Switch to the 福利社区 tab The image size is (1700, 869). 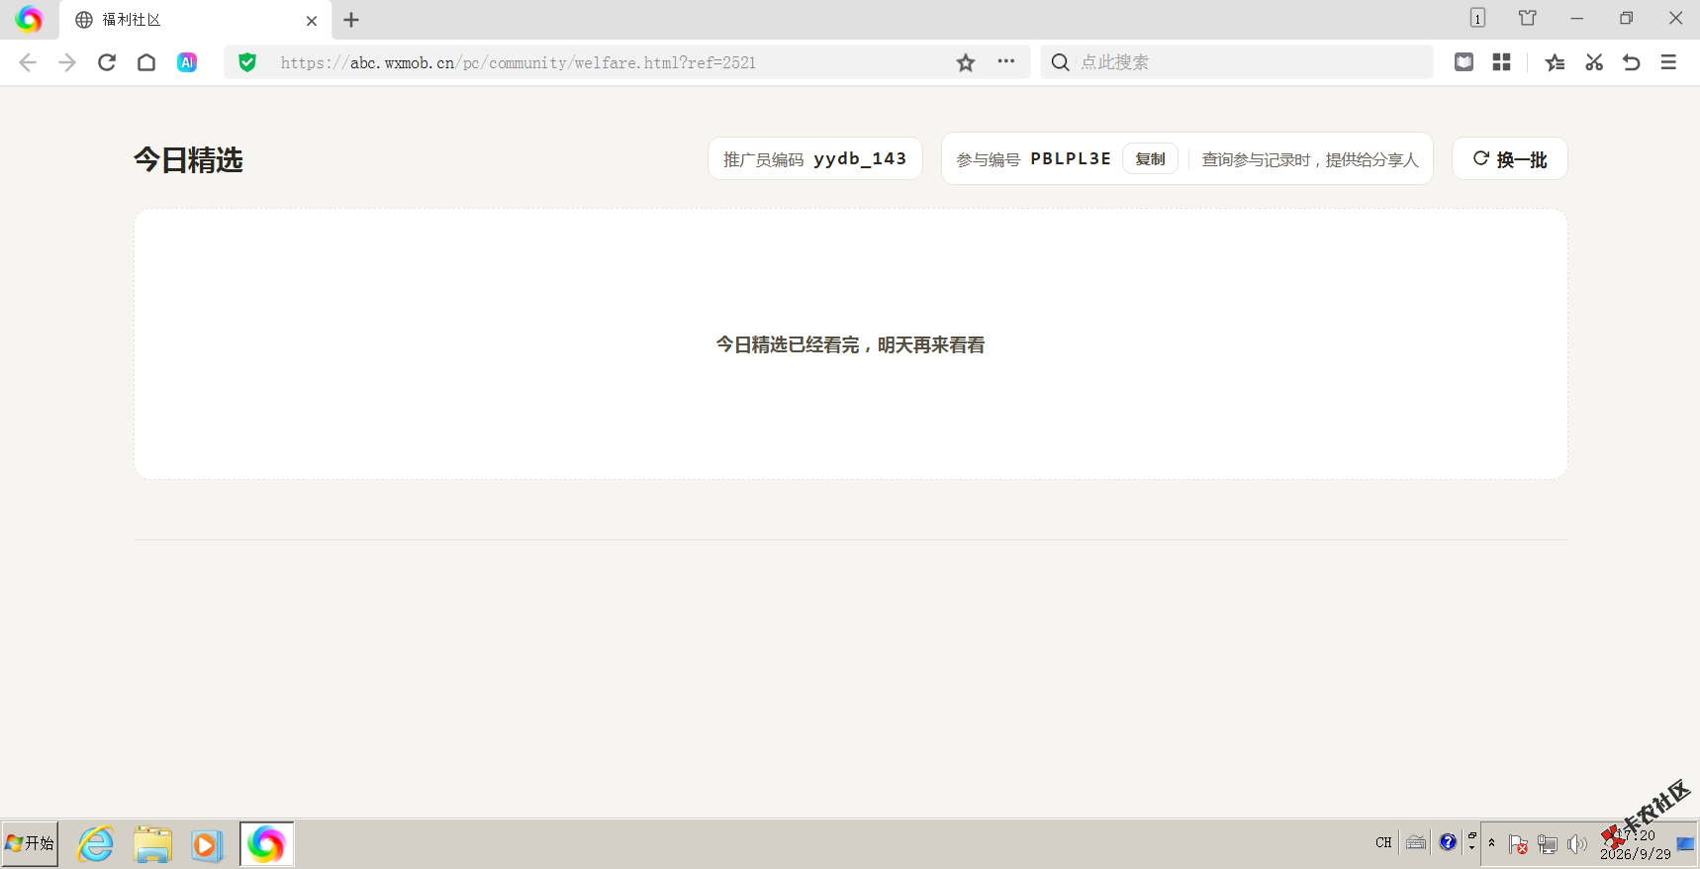[196, 20]
